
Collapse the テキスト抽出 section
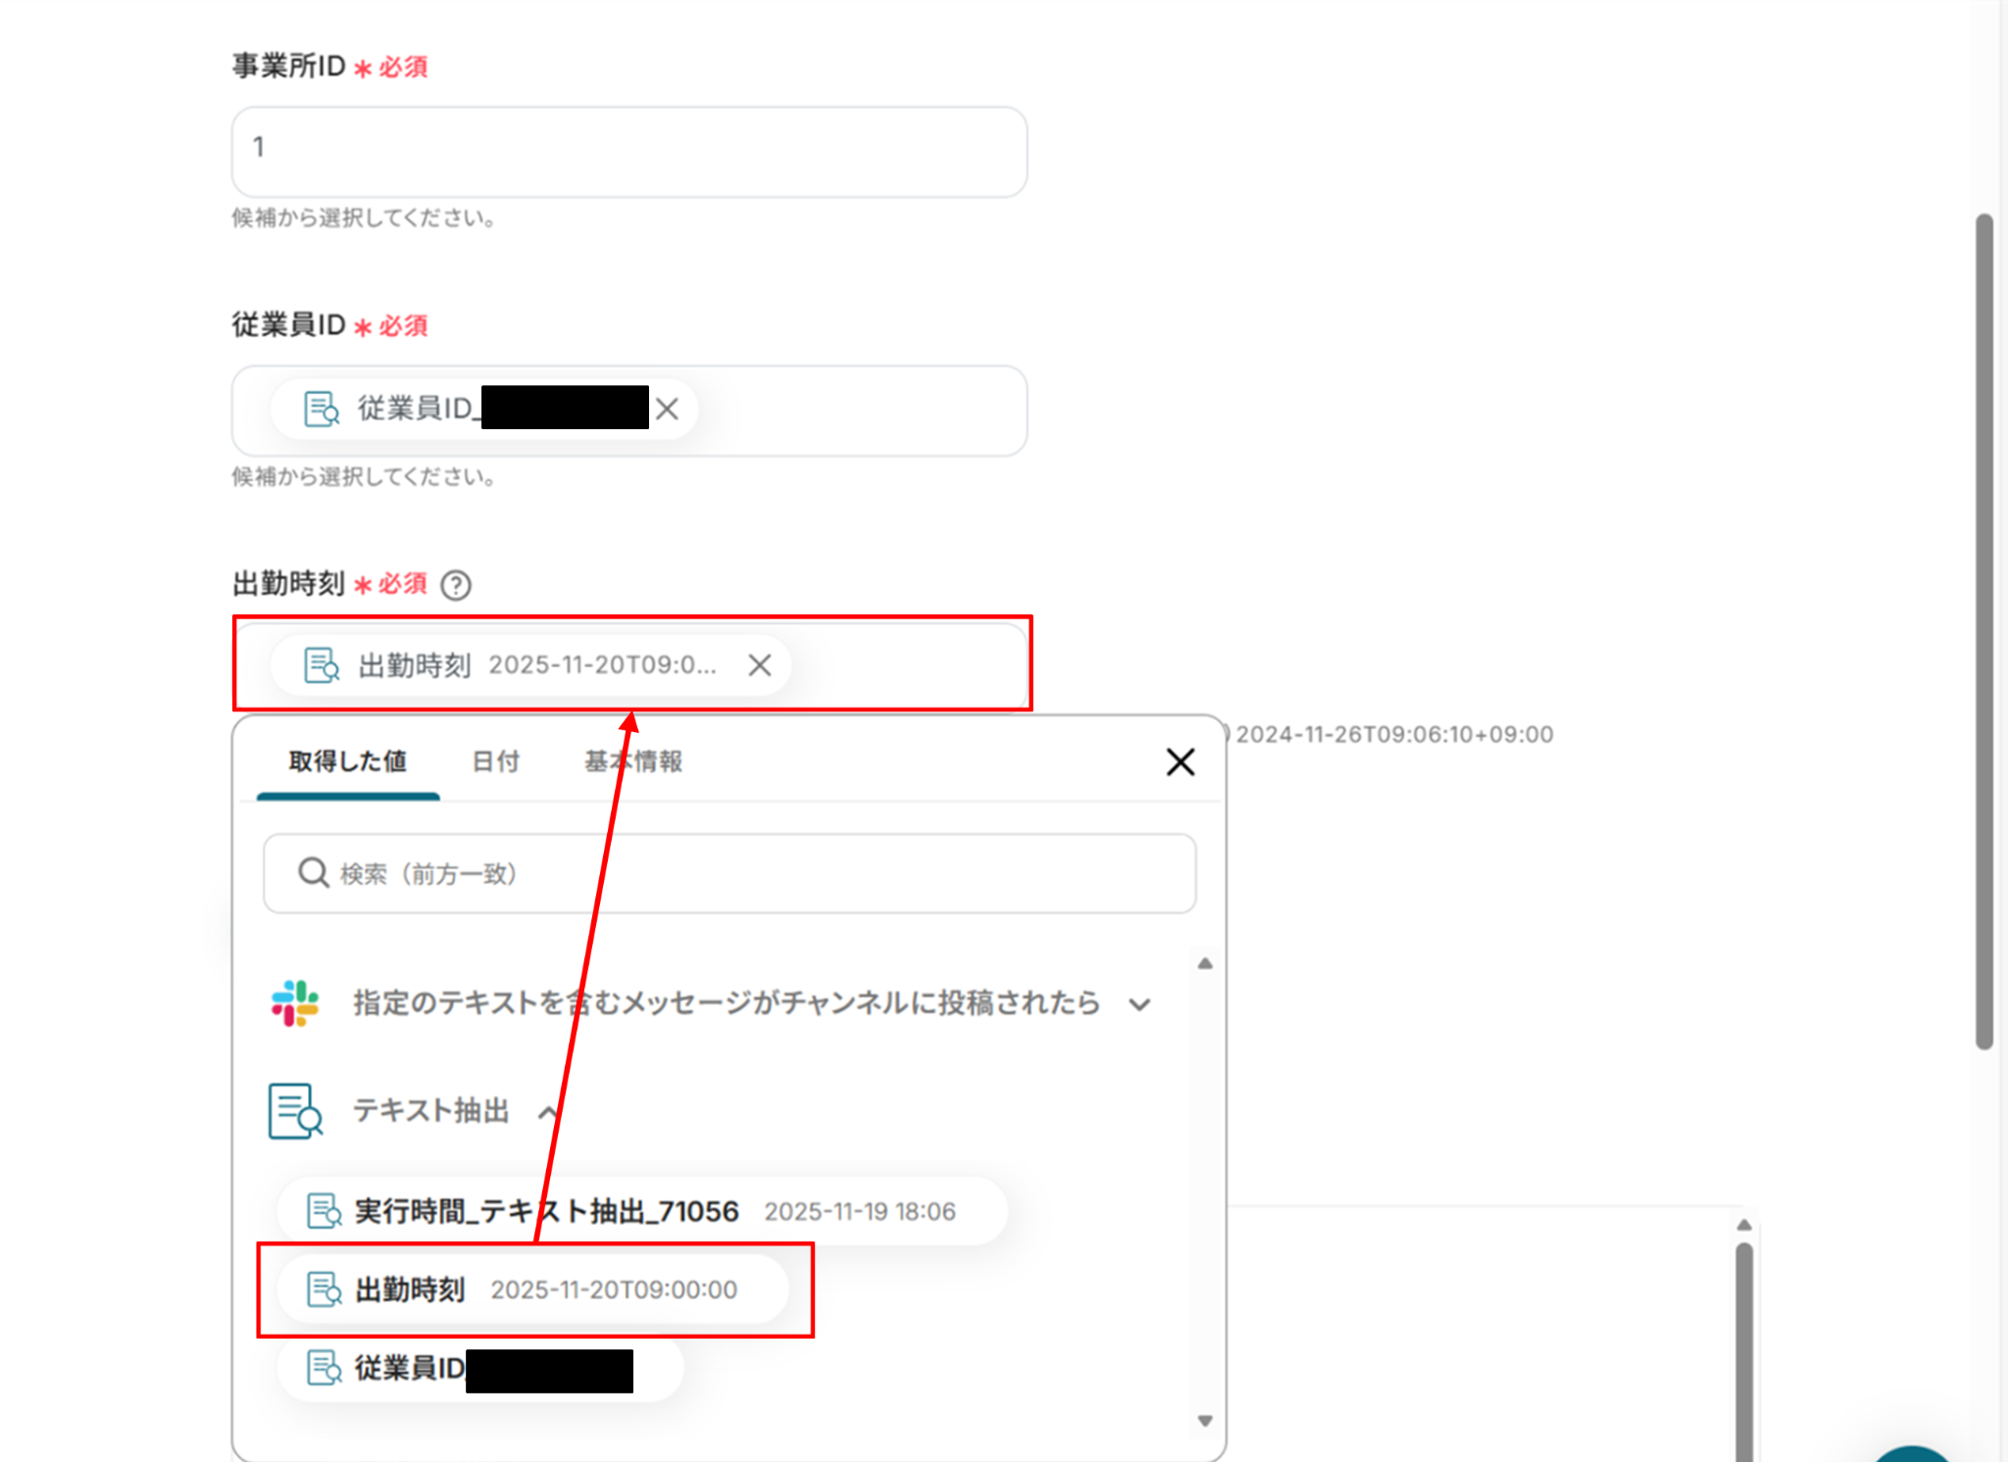548,1112
